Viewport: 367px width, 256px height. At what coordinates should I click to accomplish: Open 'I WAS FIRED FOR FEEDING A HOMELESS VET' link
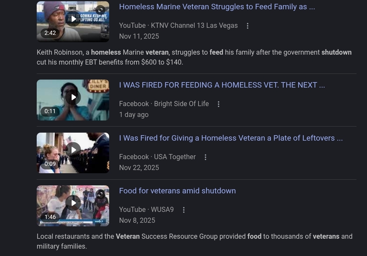coord(222,85)
